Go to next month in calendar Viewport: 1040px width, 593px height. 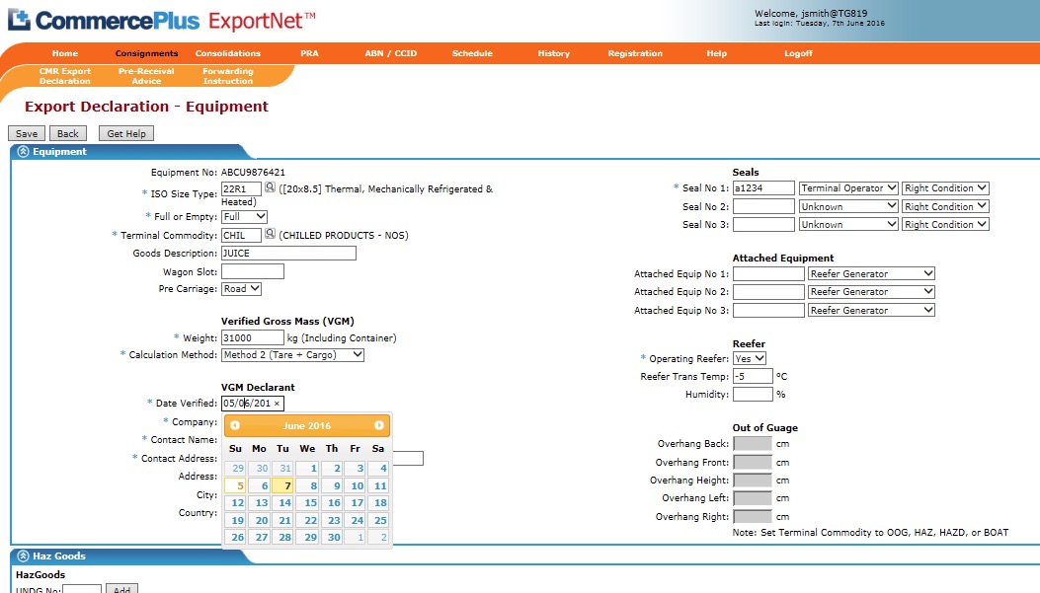point(378,425)
